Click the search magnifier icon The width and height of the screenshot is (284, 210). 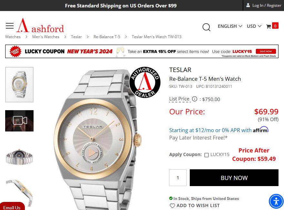tap(206, 27)
